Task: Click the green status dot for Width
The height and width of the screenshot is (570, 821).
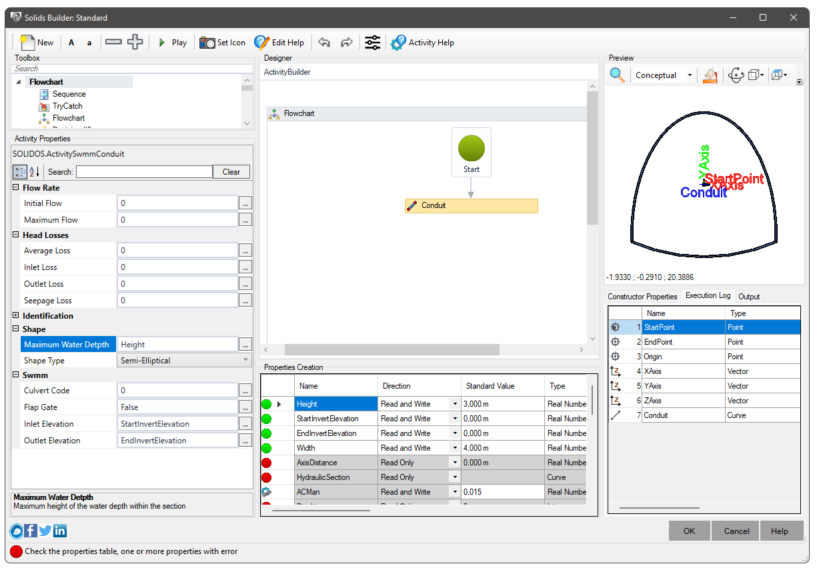Action: pyautogui.click(x=267, y=448)
